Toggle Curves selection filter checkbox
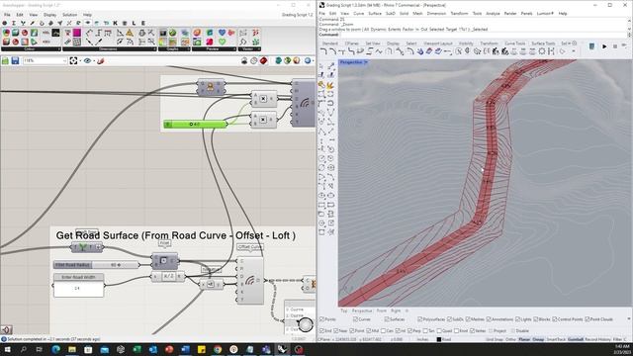The width and height of the screenshot is (633, 356). [x=355, y=319]
